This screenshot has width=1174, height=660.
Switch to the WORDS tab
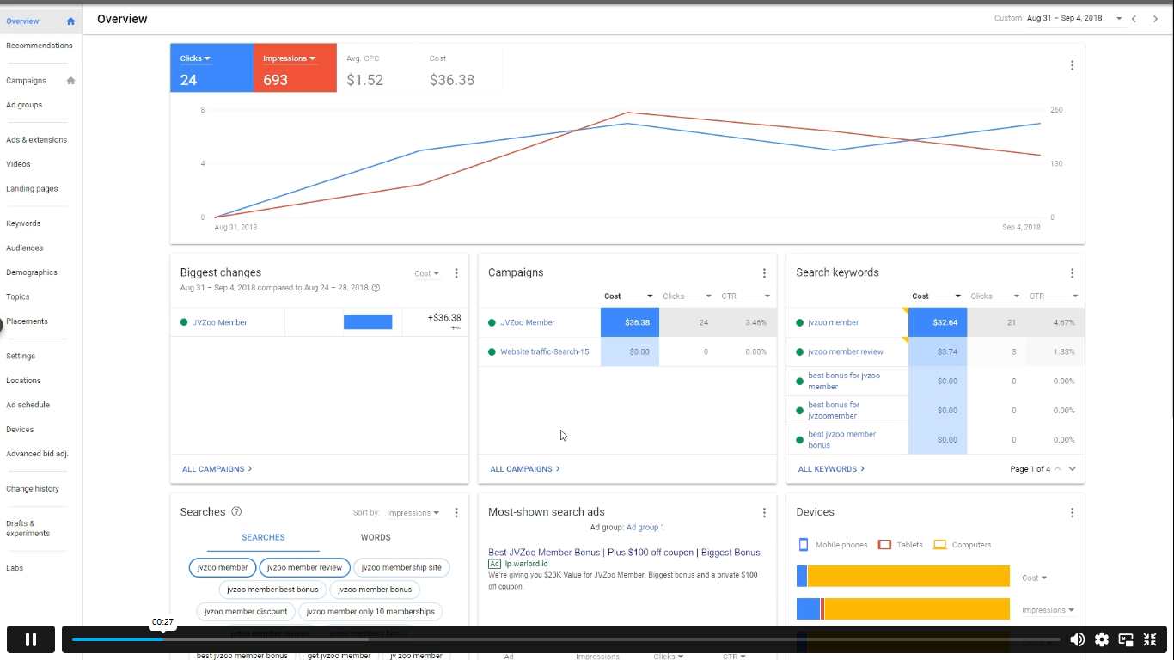click(x=376, y=537)
